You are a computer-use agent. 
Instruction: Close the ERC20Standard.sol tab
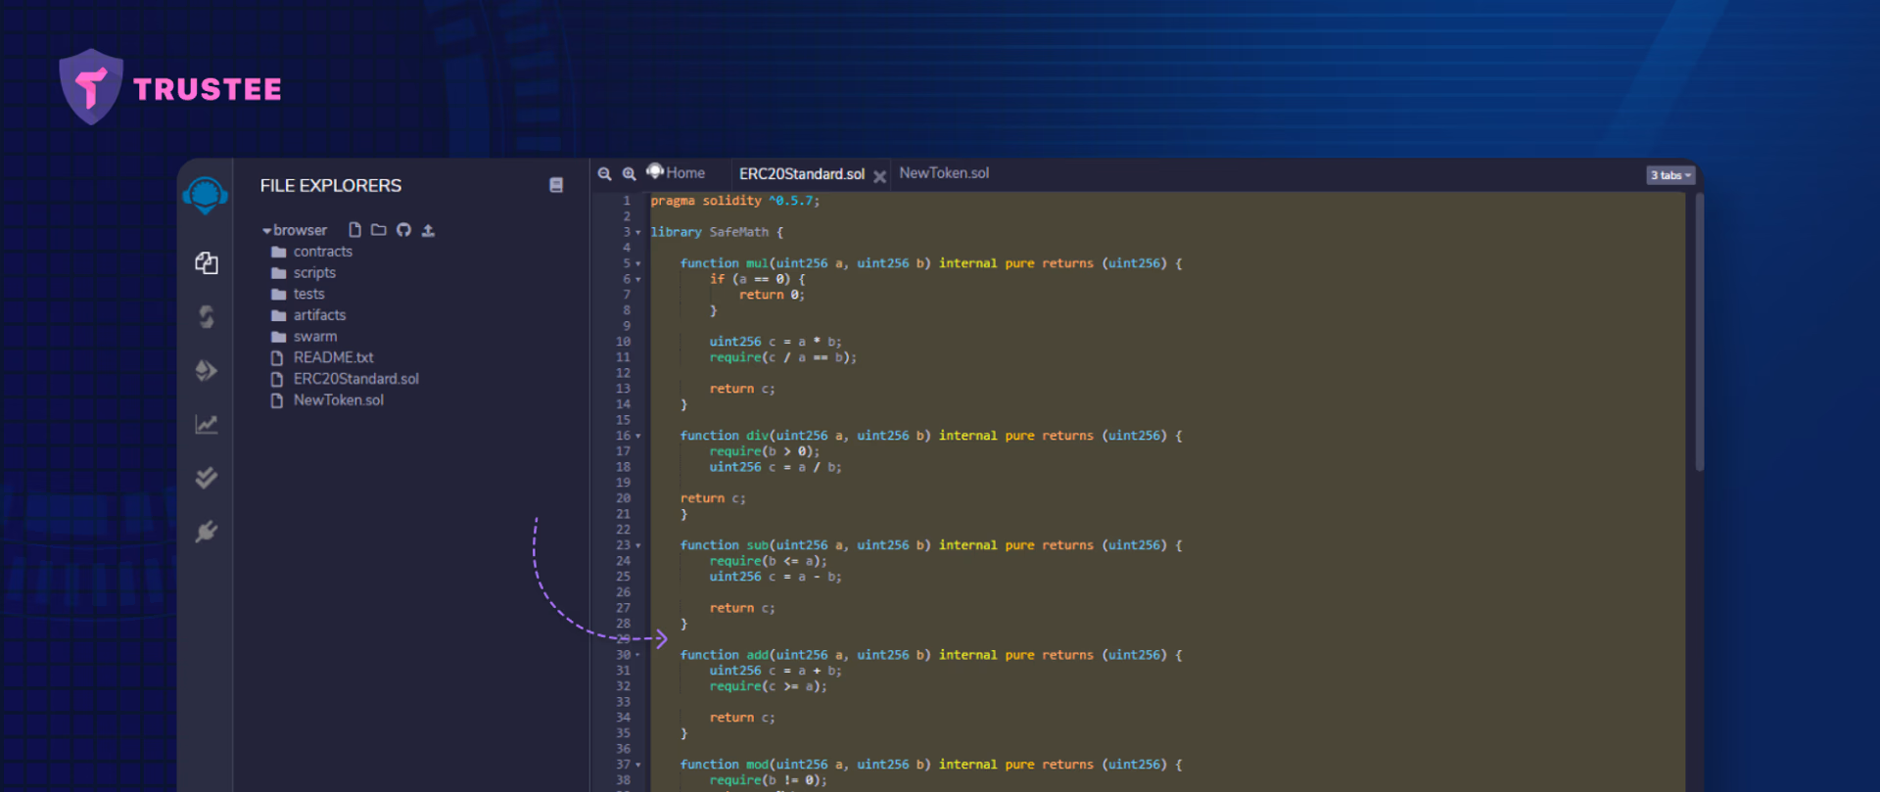[x=880, y=176]
